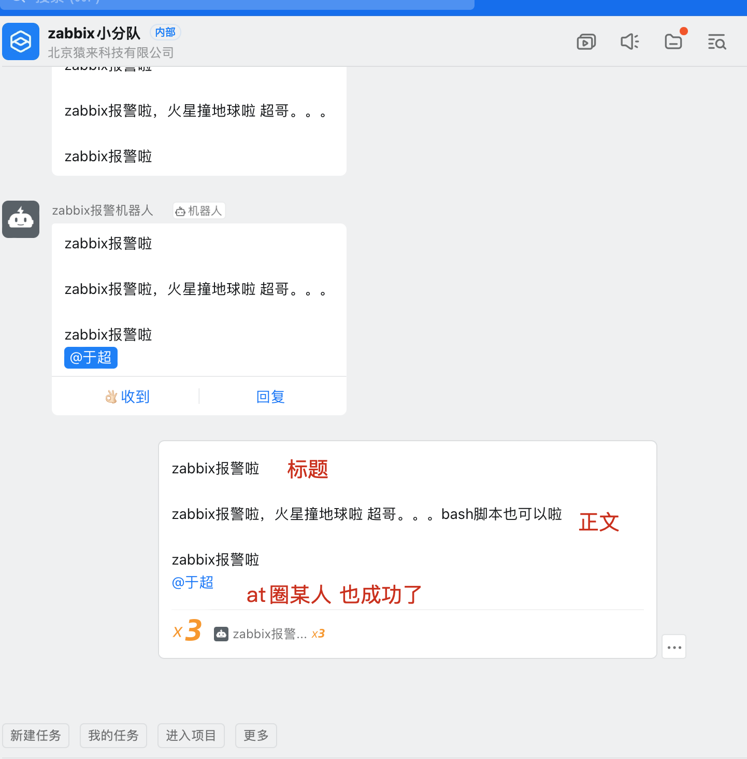Expand the 更多 options
This screenshot has width=747, height=759.
pos(256,736)
